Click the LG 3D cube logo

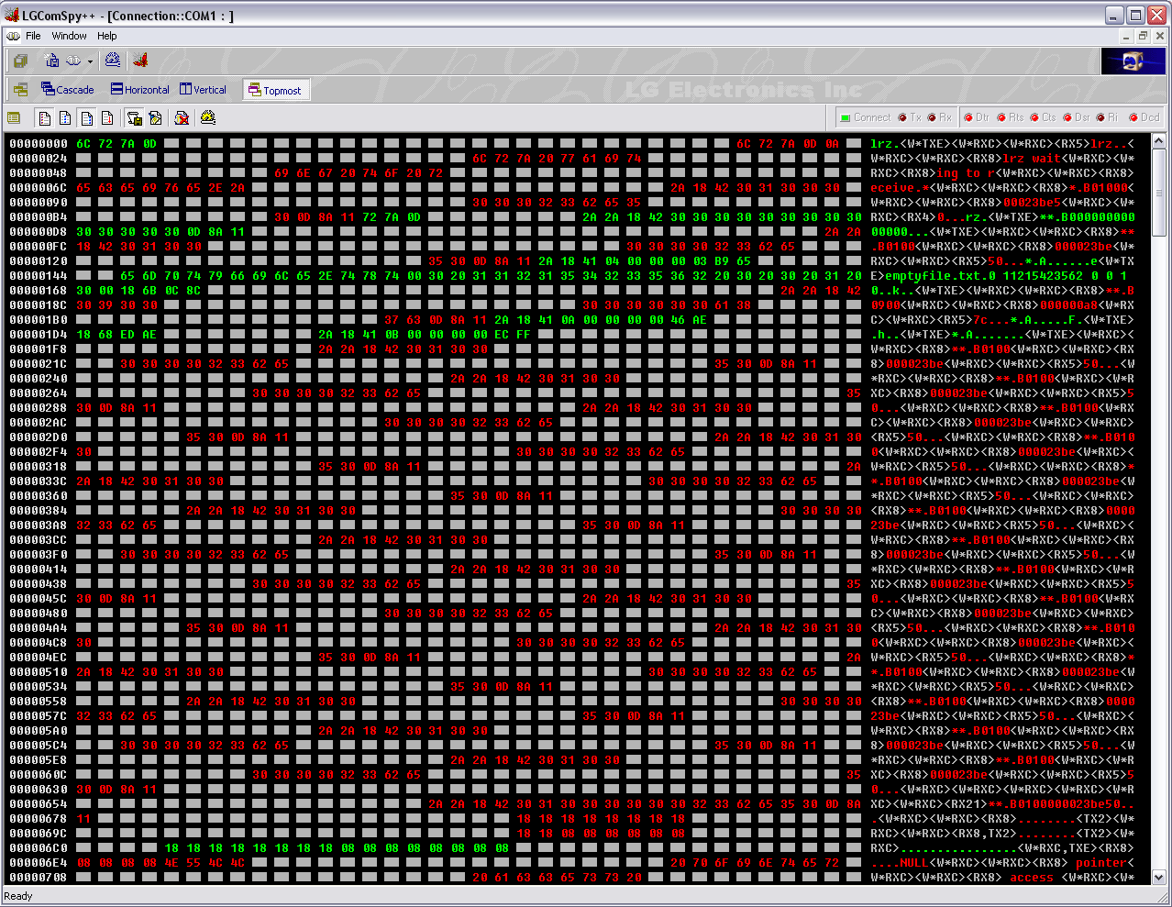[1133, 61]
